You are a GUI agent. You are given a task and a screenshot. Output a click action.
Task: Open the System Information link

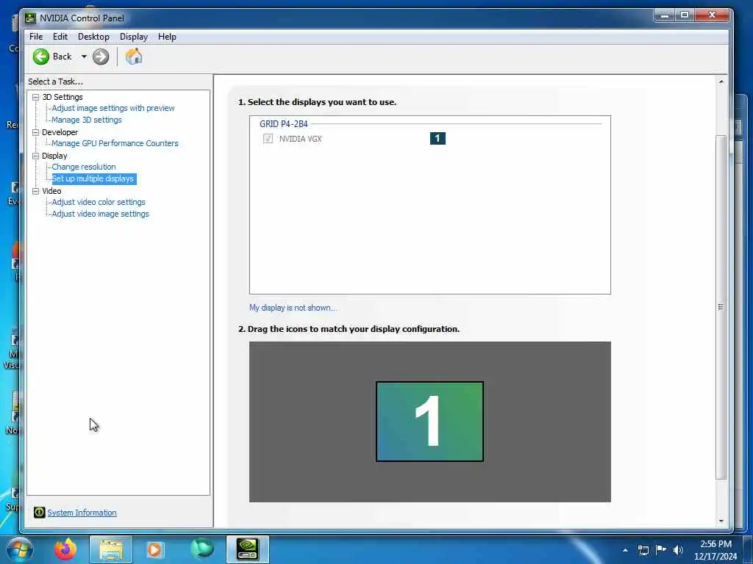point(82,513)
